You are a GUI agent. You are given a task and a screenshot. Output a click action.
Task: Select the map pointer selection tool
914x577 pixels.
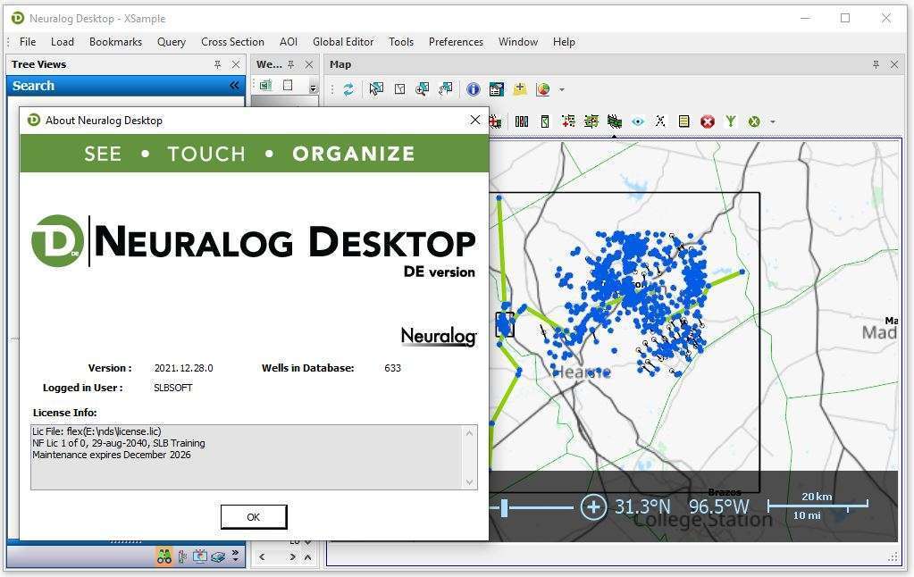coord(375,89)
